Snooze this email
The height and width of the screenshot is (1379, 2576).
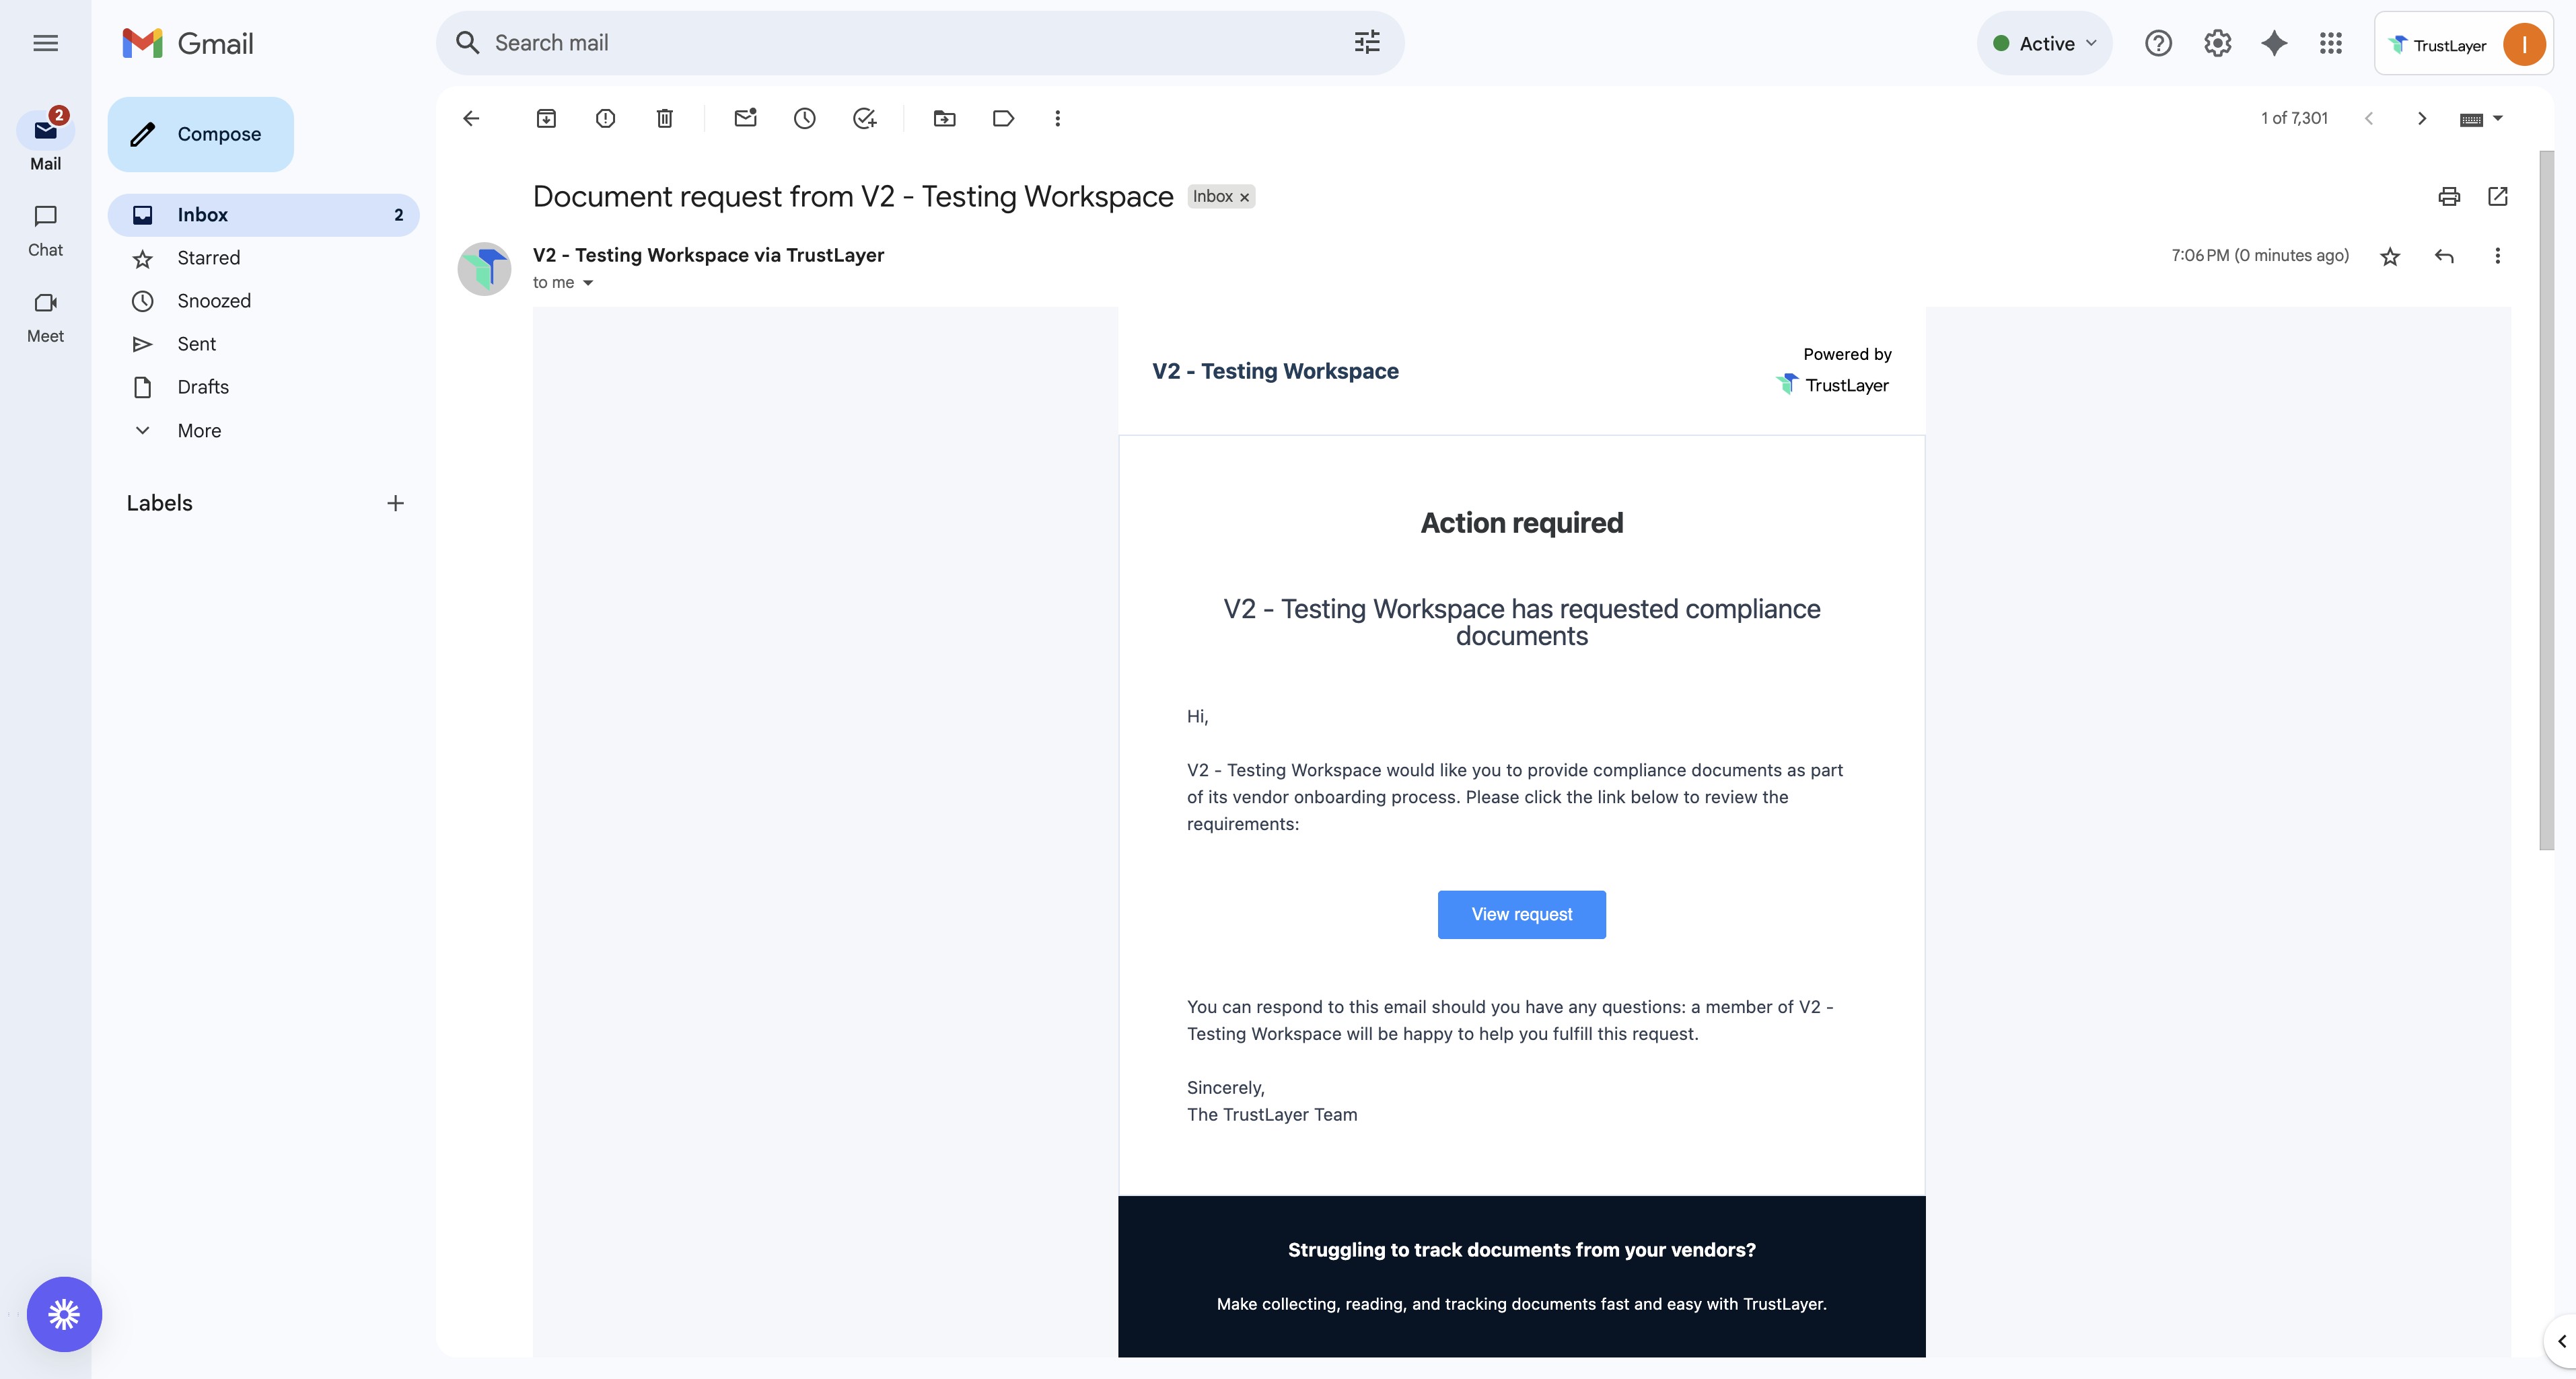click(x=805, y=119)
